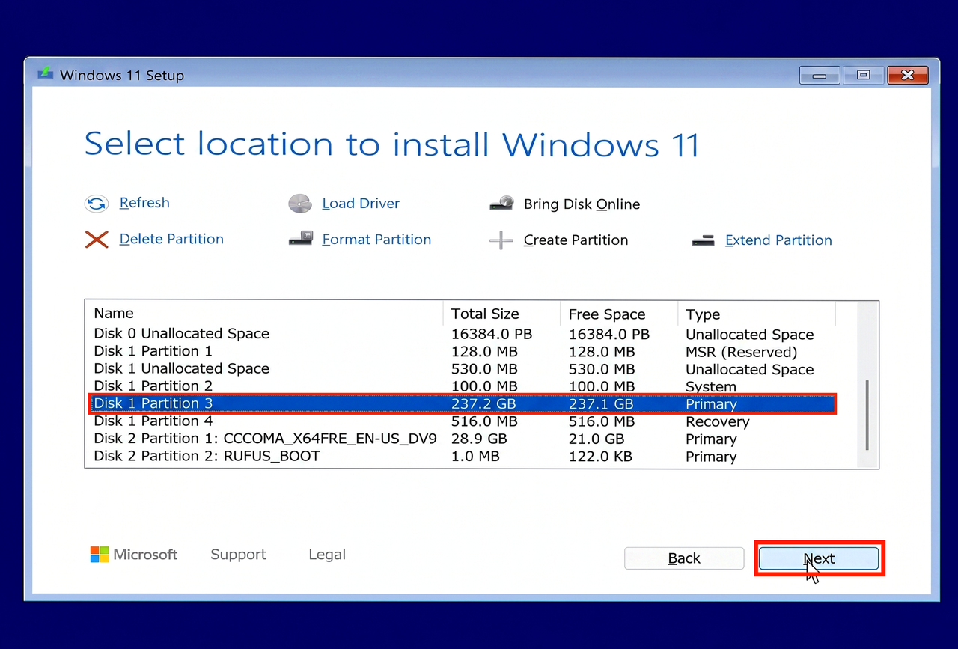
Task: Click the Microsoft four-color logo
Action: (100, 555)
